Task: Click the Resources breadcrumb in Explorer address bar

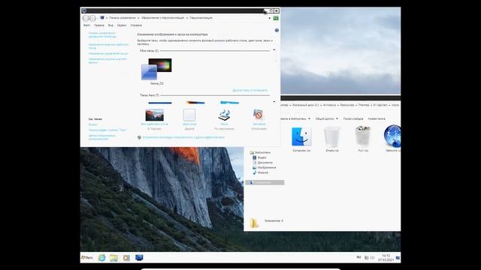Action: 347,105
